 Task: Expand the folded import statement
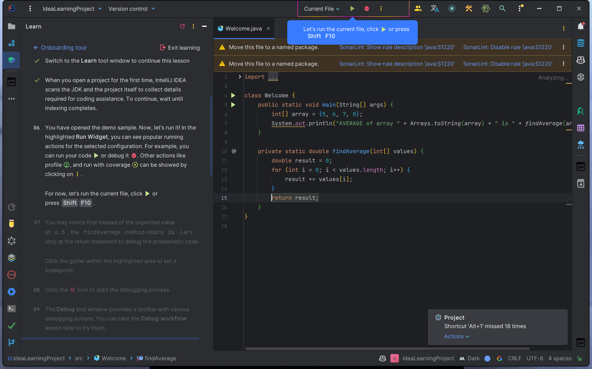click(x=240, y=77)
